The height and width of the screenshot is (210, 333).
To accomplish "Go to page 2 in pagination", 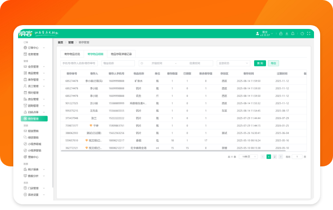I will pyautogui.click(x=274, y=156).
